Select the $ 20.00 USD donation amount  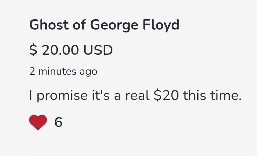[x=71, y=50]
